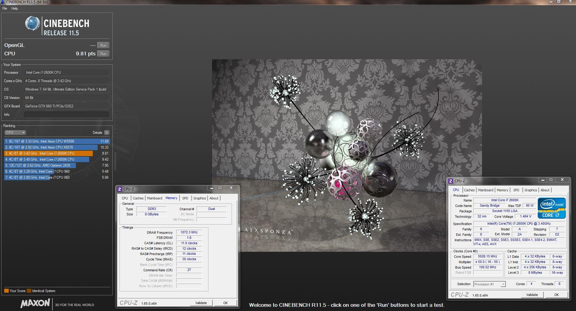
Task: Click Validate in memory CPU-Z window
Action: [201, 303]
